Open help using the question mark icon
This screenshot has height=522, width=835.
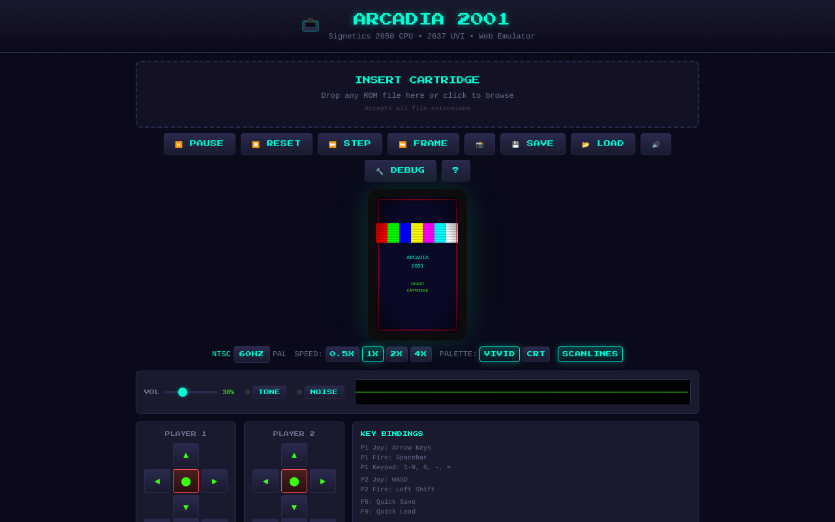[455, 170]
